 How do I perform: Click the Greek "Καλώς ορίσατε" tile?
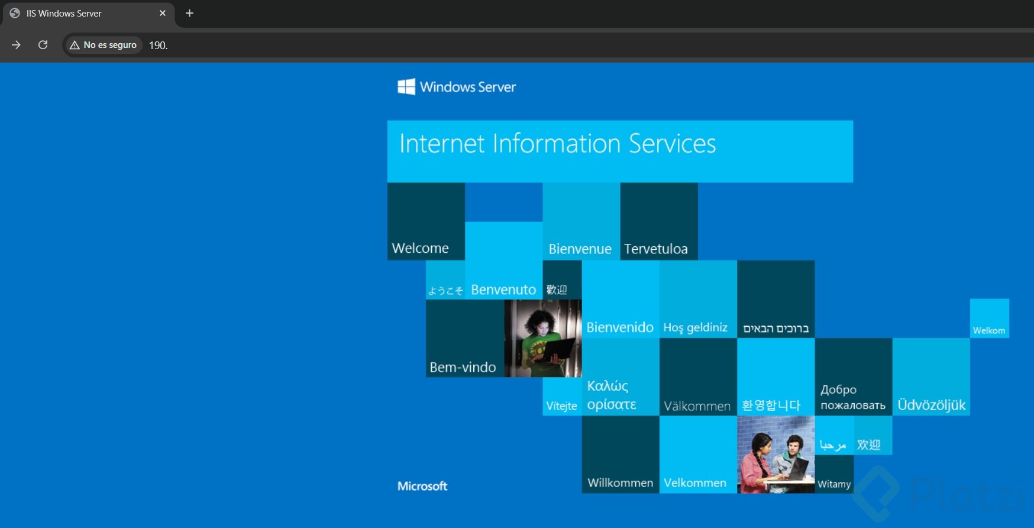click(x=621, y=377)
